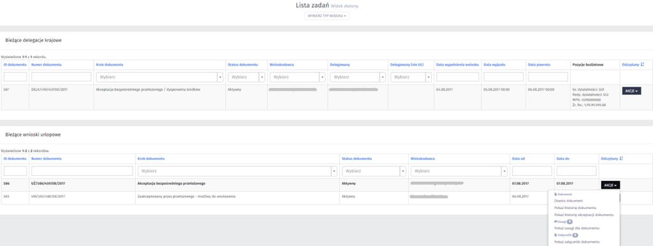The width and height of the screenshot is (653, 246).
Task: Expand Krok dokumentu filter in delegations table
Action: coord(159,77)
